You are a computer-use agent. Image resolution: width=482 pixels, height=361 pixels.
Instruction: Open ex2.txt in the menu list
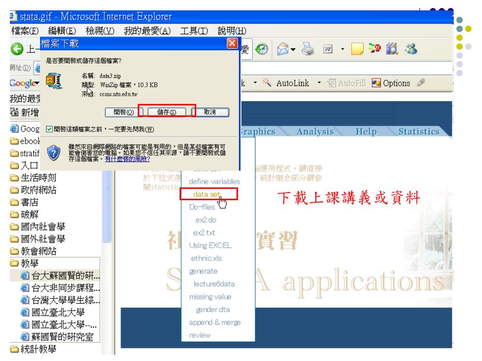(x=204, y=233)
